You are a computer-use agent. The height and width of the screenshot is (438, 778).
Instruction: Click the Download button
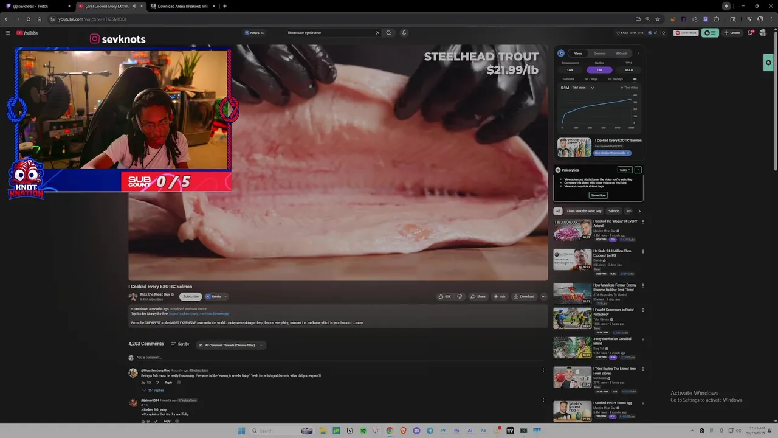524,297
